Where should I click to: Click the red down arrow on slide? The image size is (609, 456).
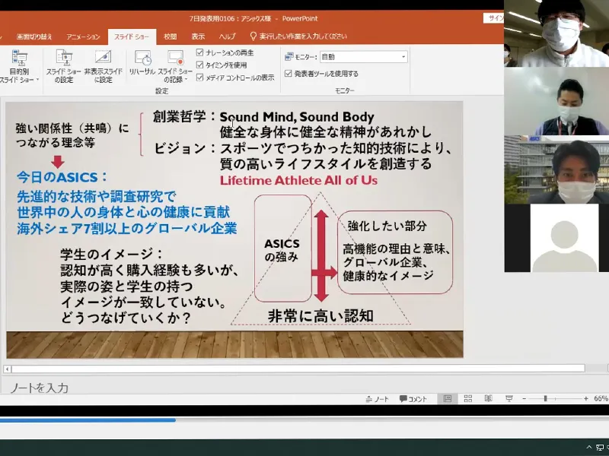(x=58, y=162)
